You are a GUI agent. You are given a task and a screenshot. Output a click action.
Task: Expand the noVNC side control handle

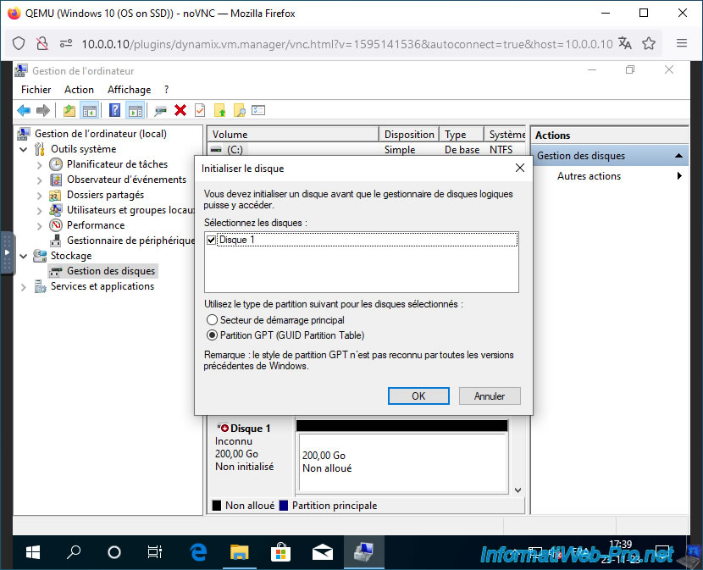[x=7, y=252]
